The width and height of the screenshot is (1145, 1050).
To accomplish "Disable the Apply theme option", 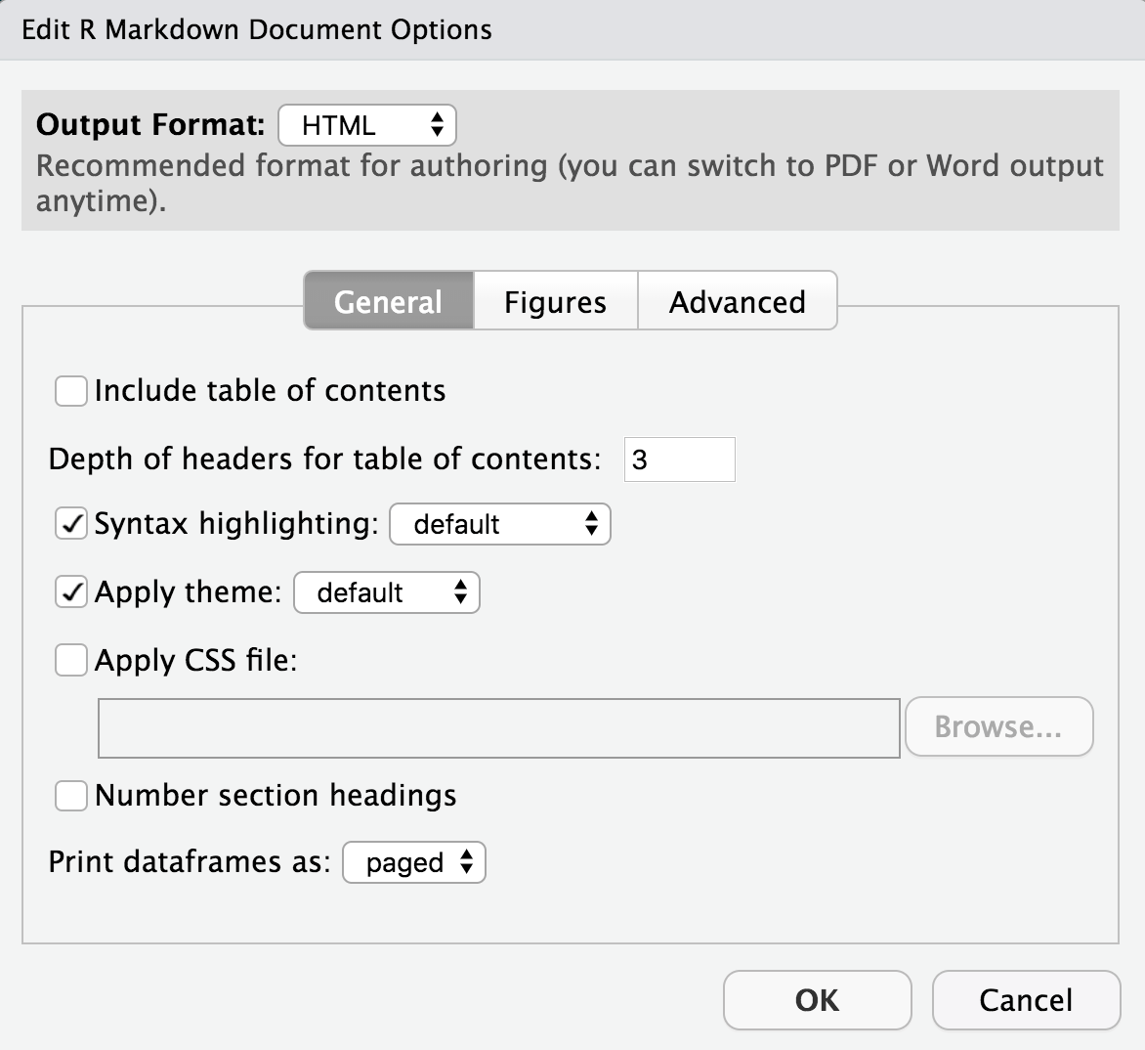I will pyautogui.click(x=69, y=591).
